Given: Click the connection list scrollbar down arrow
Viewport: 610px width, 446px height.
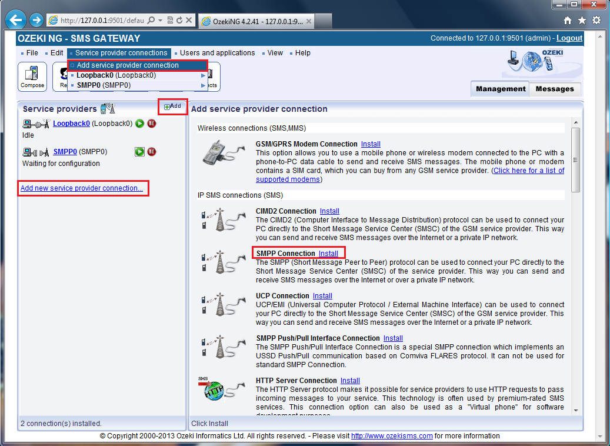Looking at the screenshot, I should (576, 411).
